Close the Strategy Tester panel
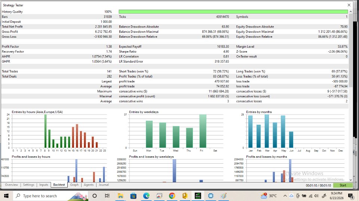 349,5
